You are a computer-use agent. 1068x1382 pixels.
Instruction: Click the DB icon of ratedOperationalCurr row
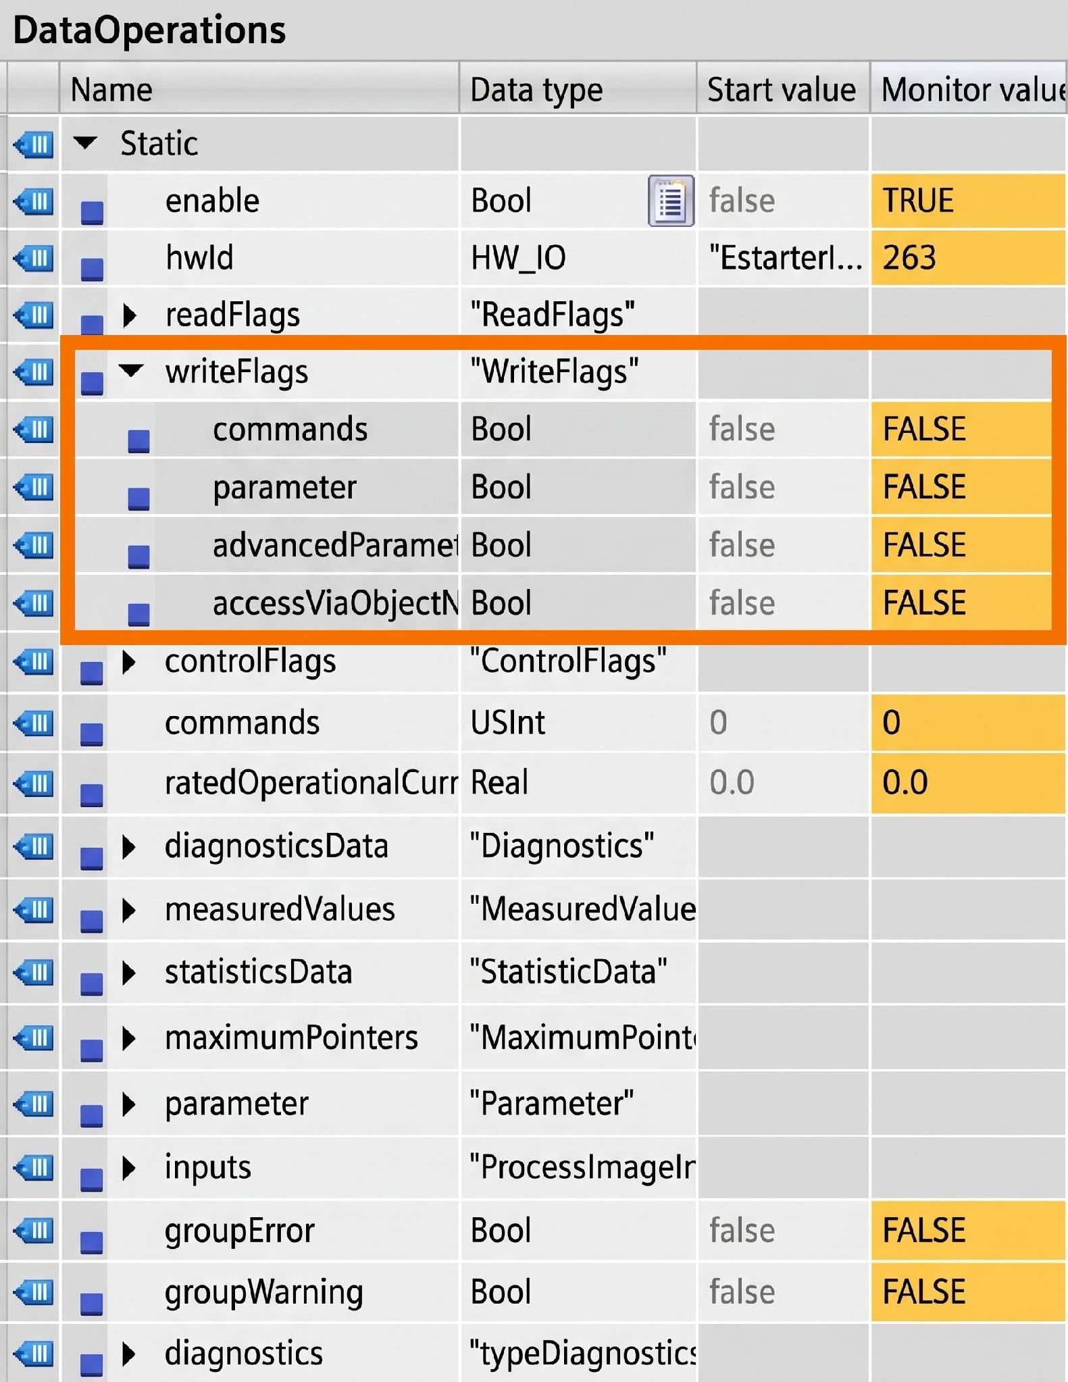point(34,784)
